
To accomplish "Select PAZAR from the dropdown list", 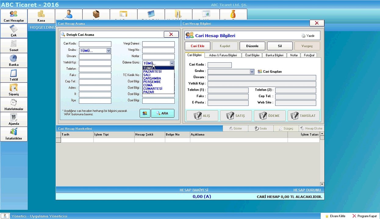I will [x=158, y=92].
